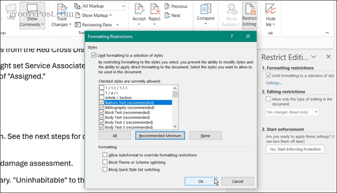Click the Show Markup icon

78,15
